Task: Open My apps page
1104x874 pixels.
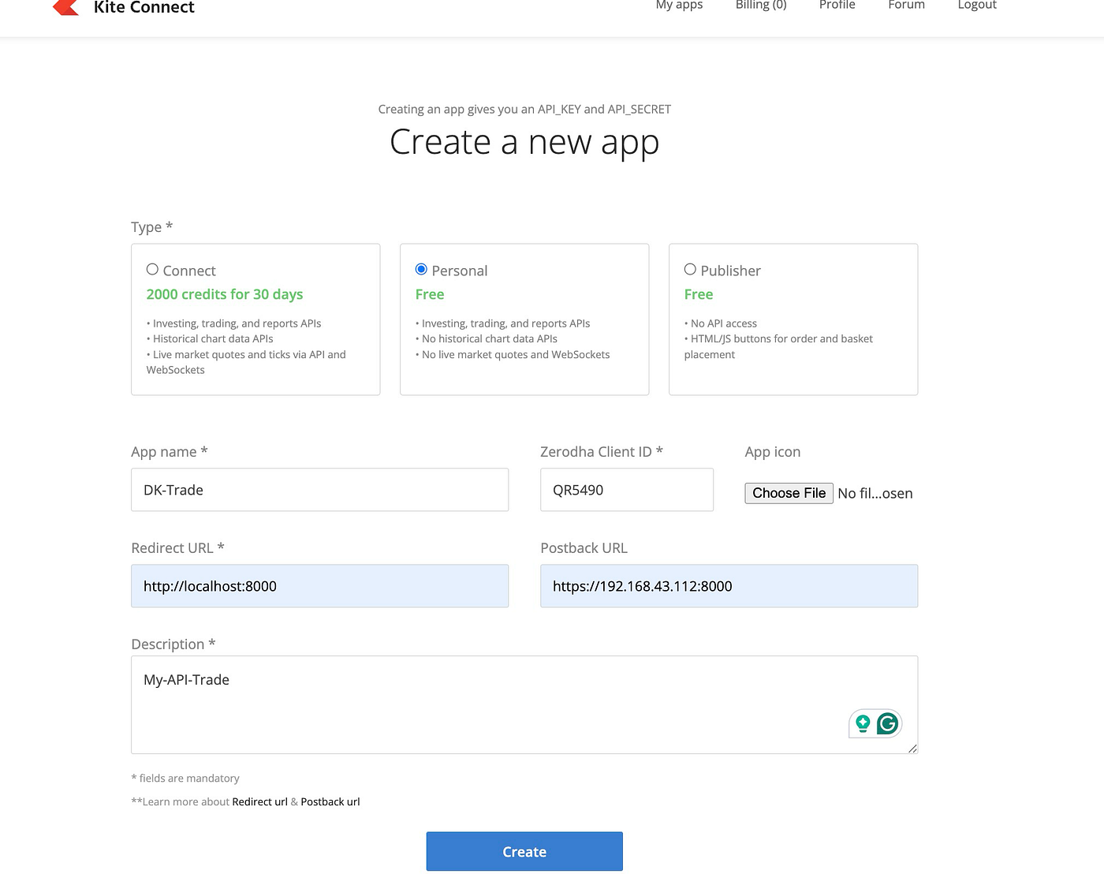Action: 679,6
